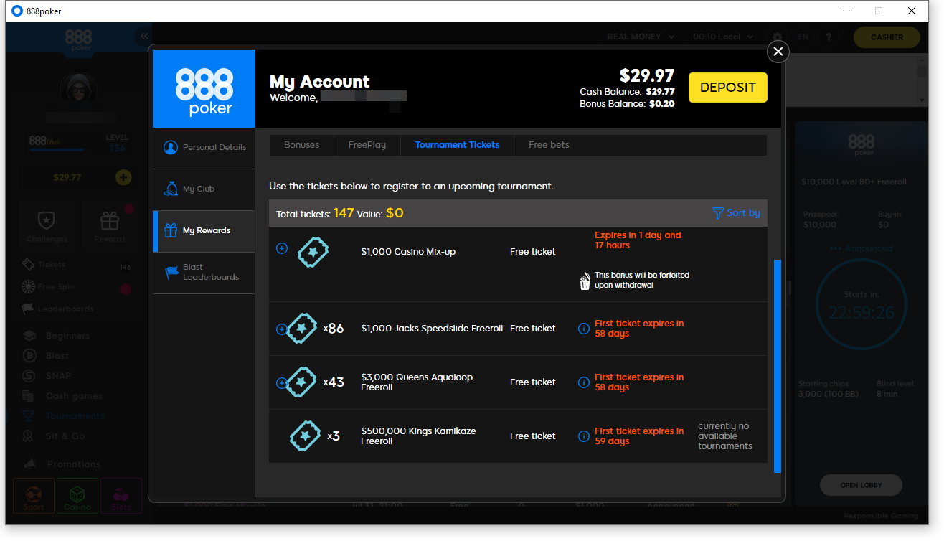Go to Cash games in lobby menu
The image size is (944, 541).
pyautogui.click(x=74, y=396)
